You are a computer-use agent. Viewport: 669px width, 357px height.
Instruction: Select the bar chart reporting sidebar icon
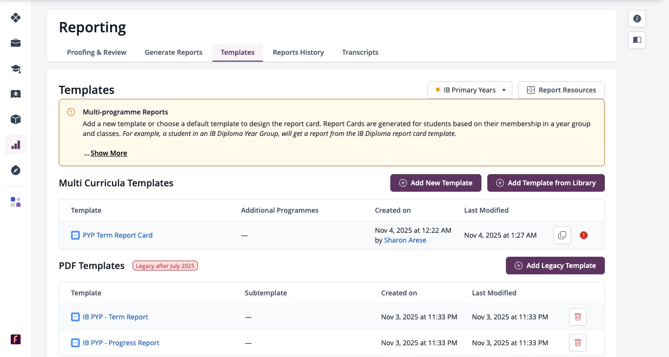[16, 145]
